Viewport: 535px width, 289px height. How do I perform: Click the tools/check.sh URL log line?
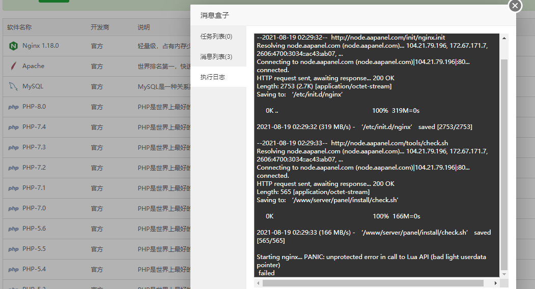pyautogui.click(x=352, y=143)
